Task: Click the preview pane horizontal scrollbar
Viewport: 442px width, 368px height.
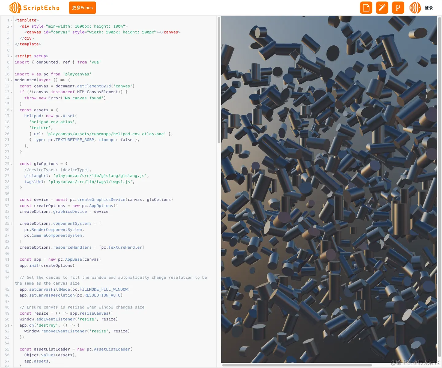Action: pos(297,365)
